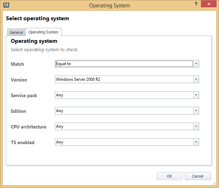The height and width of the screenshot is (188, 219).
Task: Click the help question mark icon
Action: [196, 4]
